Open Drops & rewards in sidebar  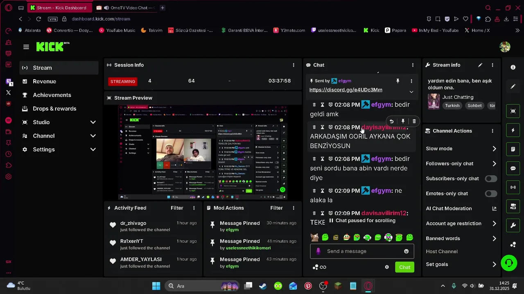59,109
